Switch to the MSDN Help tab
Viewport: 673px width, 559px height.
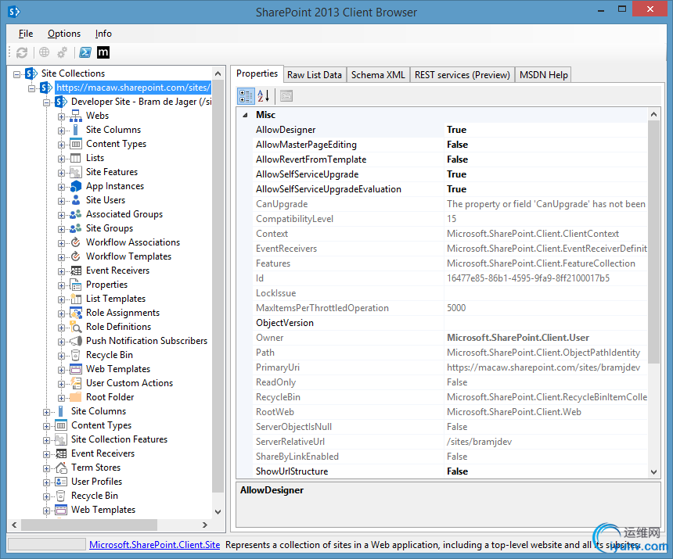[543, 75]
